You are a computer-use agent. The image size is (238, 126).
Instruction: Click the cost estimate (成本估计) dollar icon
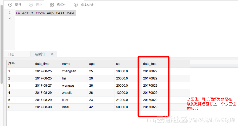[x=76, y=5]
